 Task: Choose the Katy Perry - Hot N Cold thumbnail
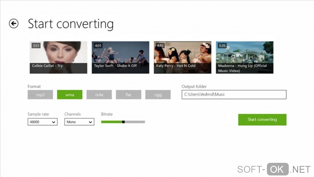[x=183, y=57]
